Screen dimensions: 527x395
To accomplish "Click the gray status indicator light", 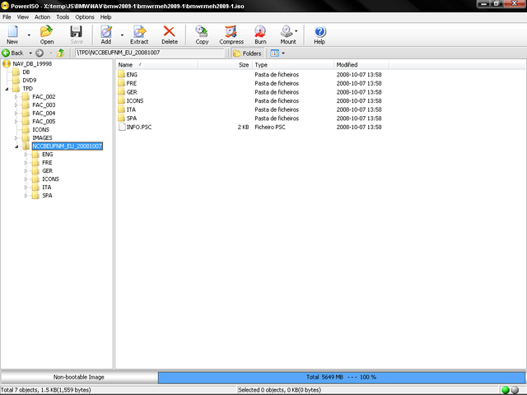I will tap(515, 390).
